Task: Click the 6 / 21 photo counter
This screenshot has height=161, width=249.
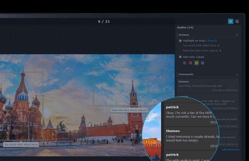Action: click(104, 21)
